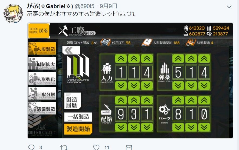This screenshot has width=239, height=150.
Task: Open the 装備製造 Produce Equipment tab
Action: tap(42, 108)
